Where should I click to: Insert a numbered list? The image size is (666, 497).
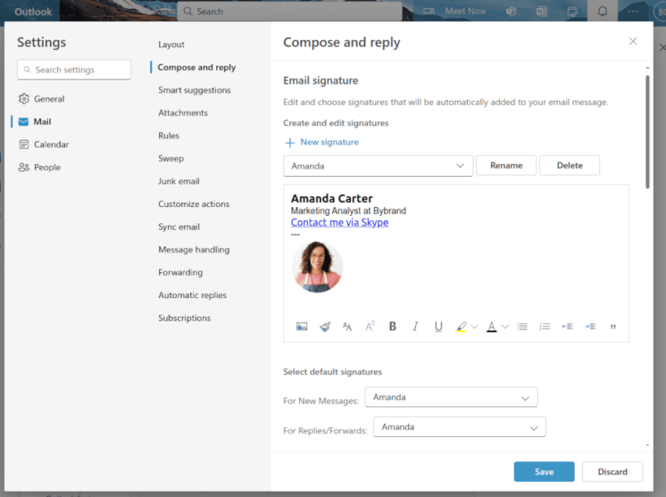click(545, 326)
